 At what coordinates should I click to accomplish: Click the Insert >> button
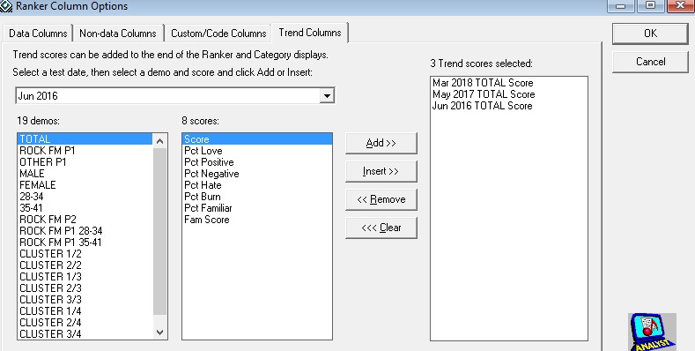tap(381, 171)
